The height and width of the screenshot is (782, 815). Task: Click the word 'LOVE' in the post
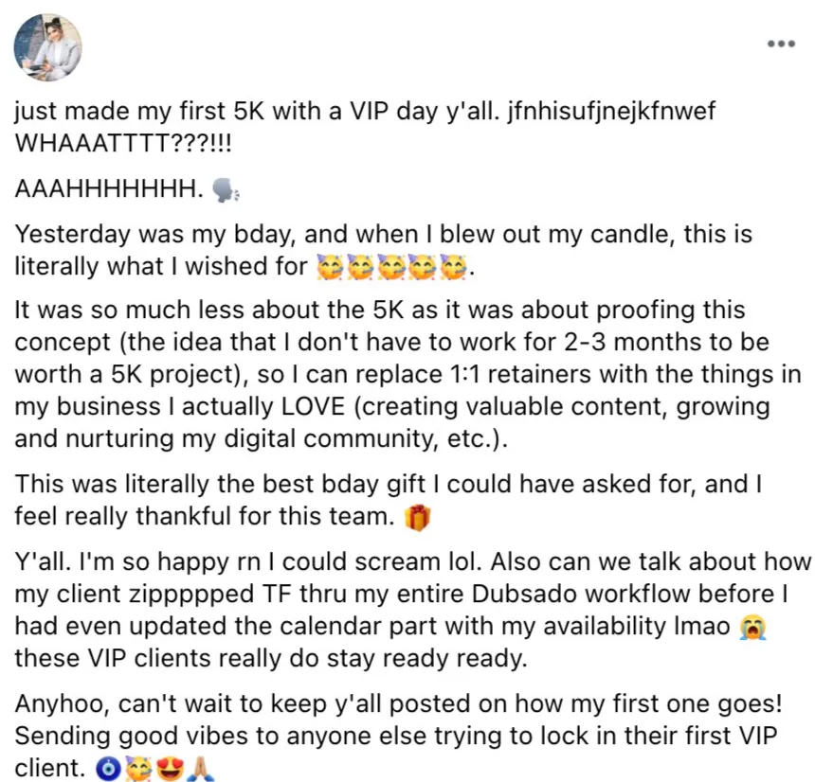tap(314, 406)
